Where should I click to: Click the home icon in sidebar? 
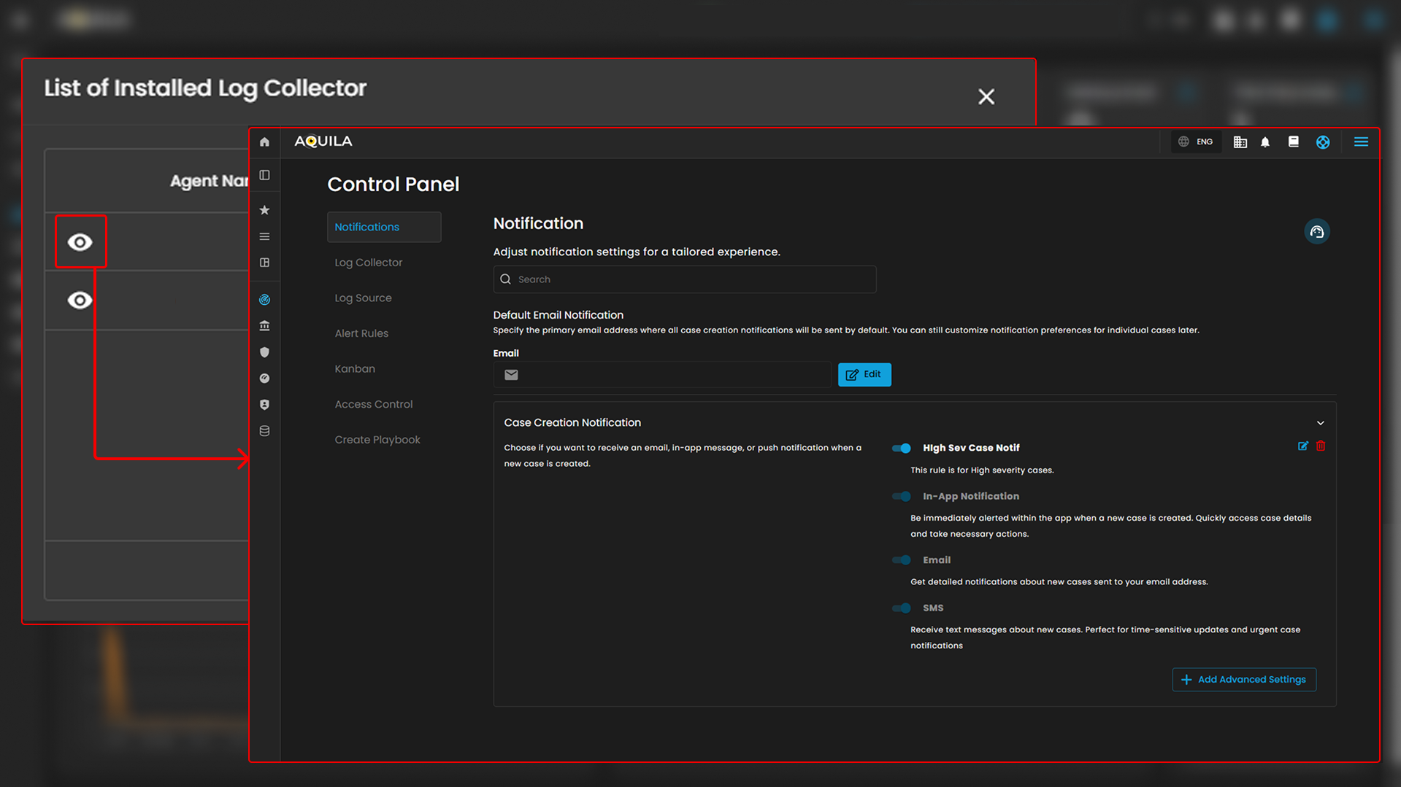(x=264, y=141)
